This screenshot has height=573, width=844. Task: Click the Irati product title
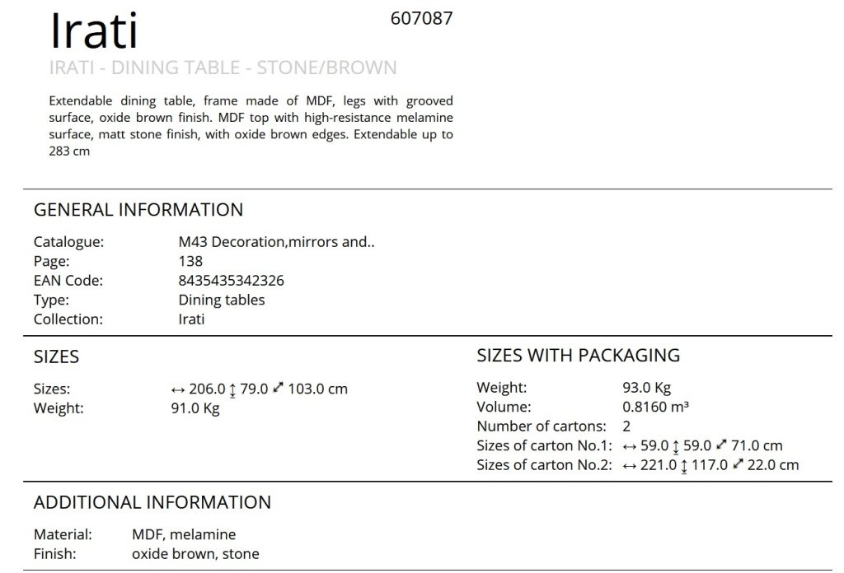pyautogui.click(x=94, y=30)
